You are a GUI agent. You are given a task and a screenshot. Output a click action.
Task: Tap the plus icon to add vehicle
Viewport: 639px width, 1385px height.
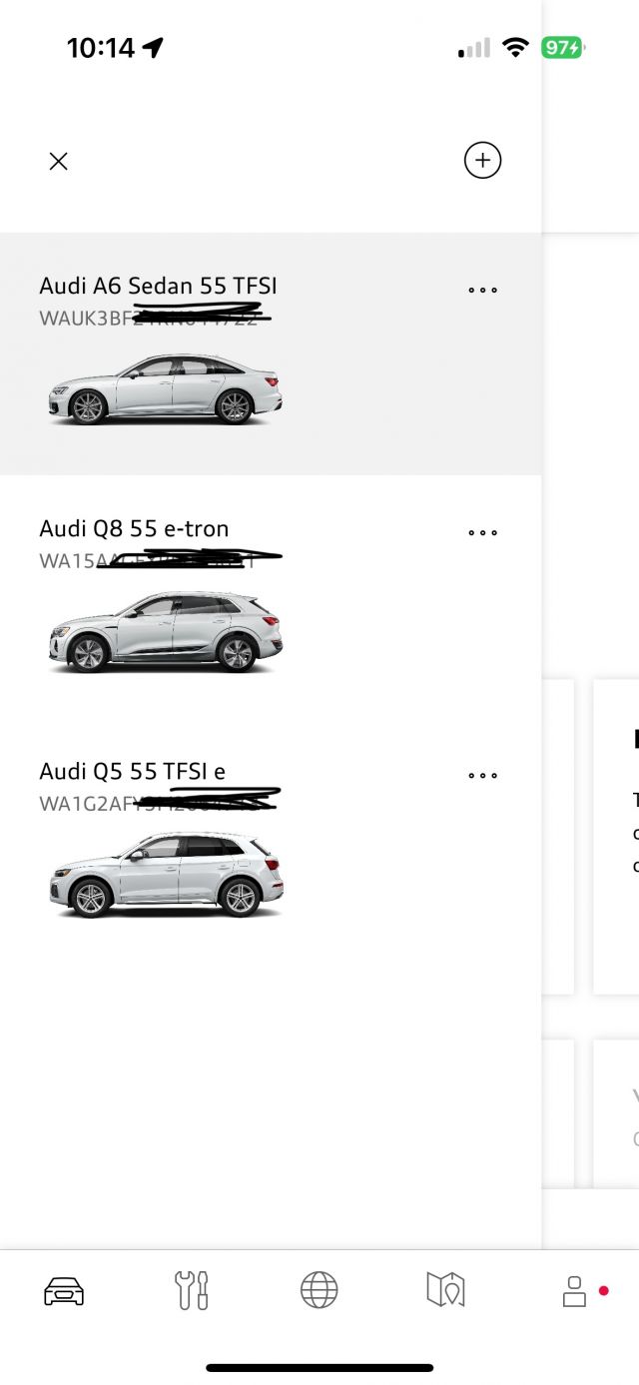[x=482, y=160]
